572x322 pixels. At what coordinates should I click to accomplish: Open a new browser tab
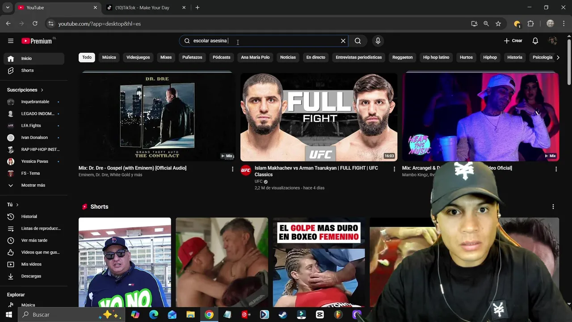coord(198,8)
